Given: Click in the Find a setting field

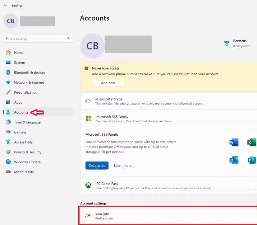Looking at the screenshot, I should pyautogui.click(x=38, y=38).
